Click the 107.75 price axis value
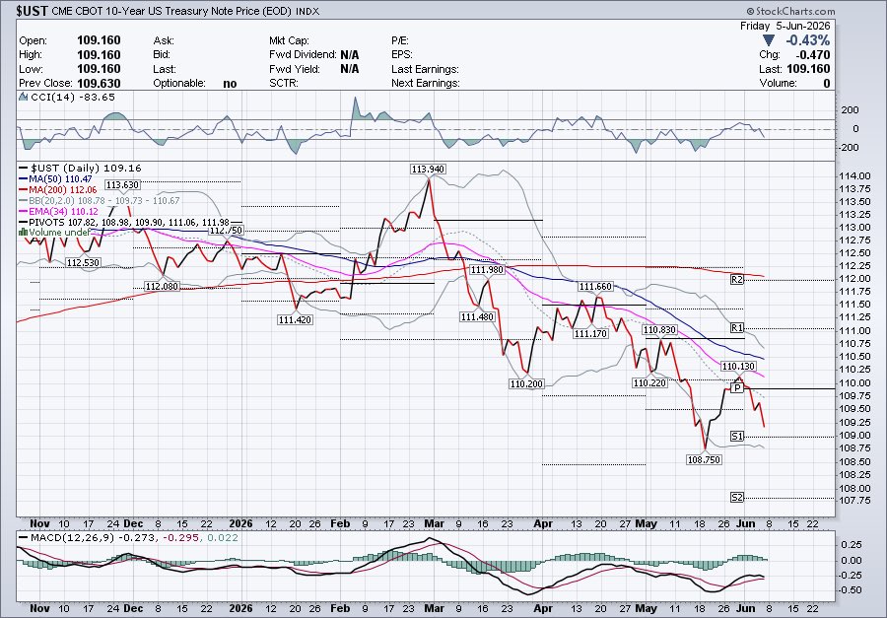The height and width of the screenshot is (618, 887). (x=854, y=501)
